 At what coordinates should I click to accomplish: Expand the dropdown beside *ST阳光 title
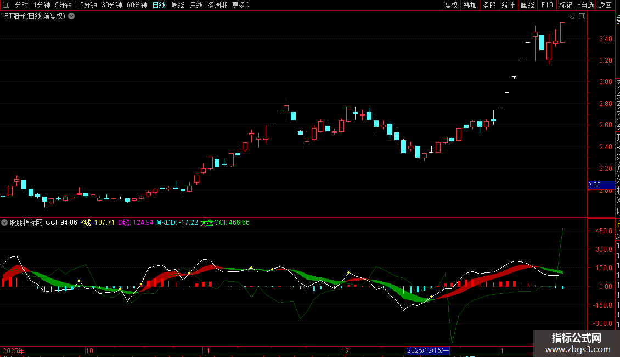[71, 16]
